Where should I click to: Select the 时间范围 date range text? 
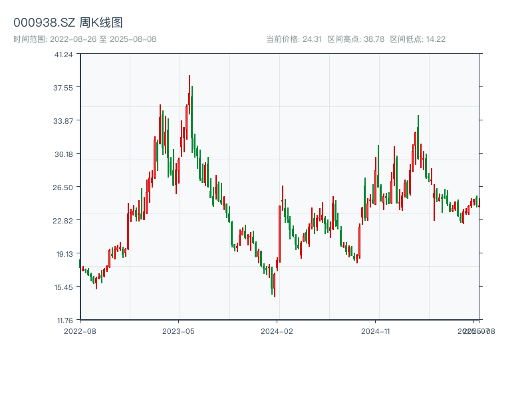point(84,39)
